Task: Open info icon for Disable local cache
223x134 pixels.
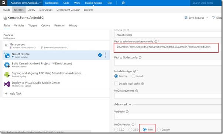Action: (x=143, y=84)
